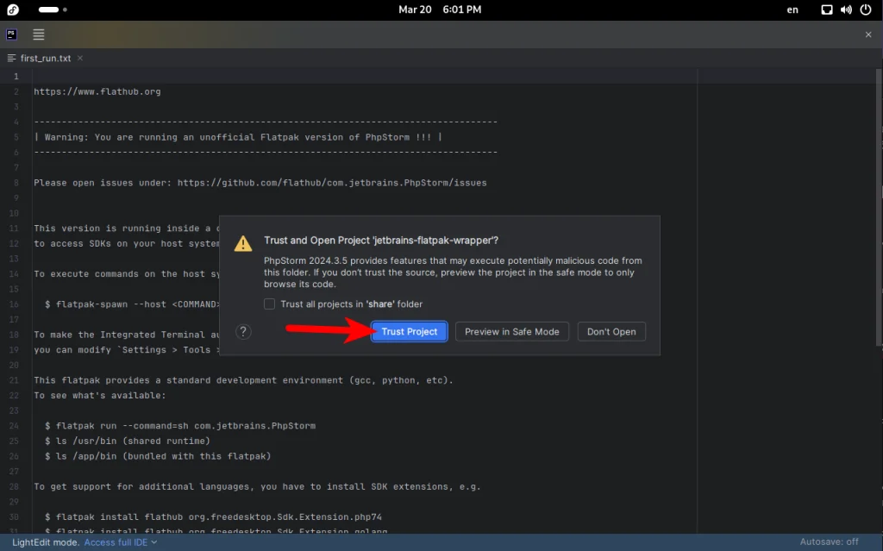883x551 pixels.
Task: Click the screen cast icon in the system tray
Action: 826,9
